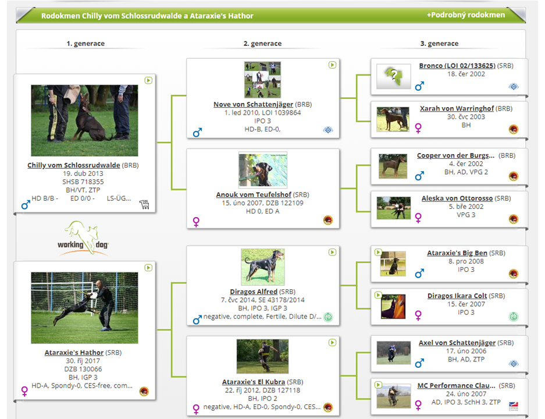The height and width of the screenshot is (419, 545).
Task: Click the blue diamond icon on Axel von Schattenjäger card
Action: (x=513, y=364)
